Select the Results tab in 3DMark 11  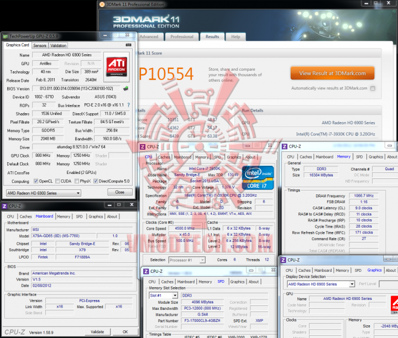(x=212, y=36)
